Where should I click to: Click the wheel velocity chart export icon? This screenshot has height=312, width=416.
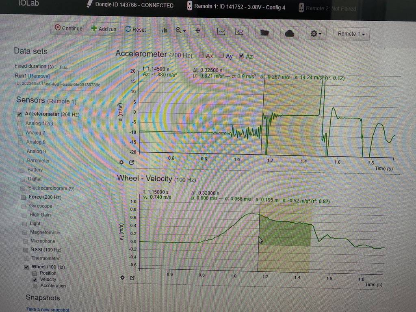132,278
